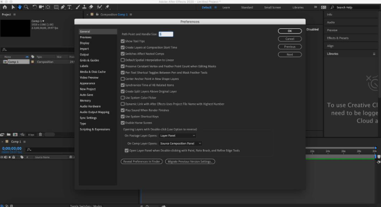Select Auto-Save preferences category
The width and height of the screenshot is (381, 207).
point(86,95)
